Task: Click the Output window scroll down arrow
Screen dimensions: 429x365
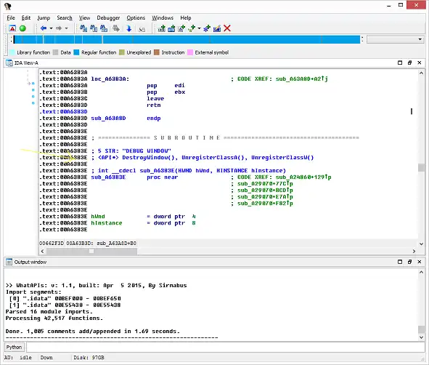Action: (x=421, y=337)
